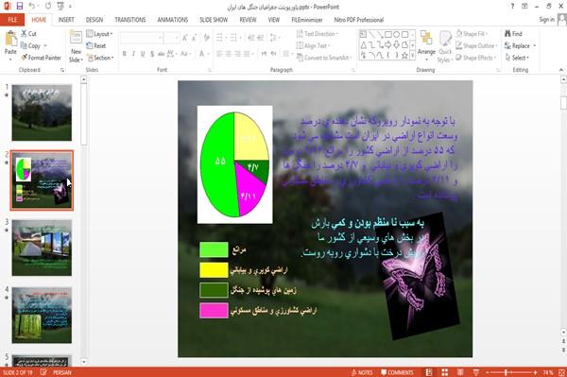Toggle Bold formatting

[125, 54]
